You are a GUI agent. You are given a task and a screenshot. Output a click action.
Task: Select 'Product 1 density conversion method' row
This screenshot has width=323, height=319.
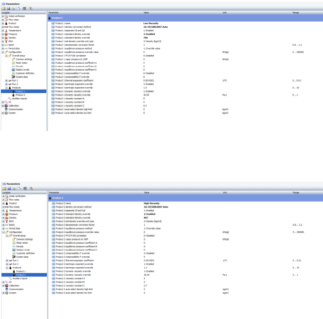pyautogui.click(x=185, y=27)
